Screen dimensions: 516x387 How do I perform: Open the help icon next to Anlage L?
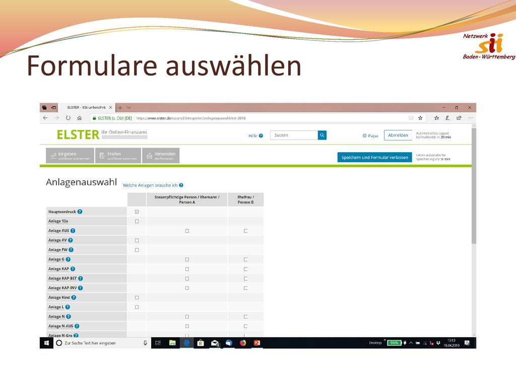pos(68,307)
